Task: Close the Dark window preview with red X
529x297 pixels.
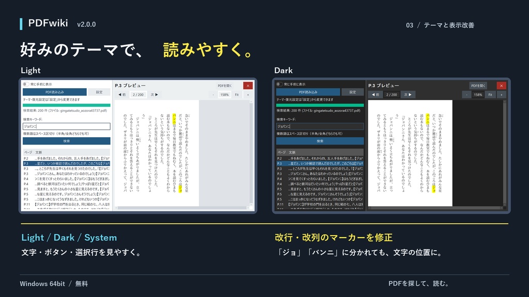Action: coord(501,86)
